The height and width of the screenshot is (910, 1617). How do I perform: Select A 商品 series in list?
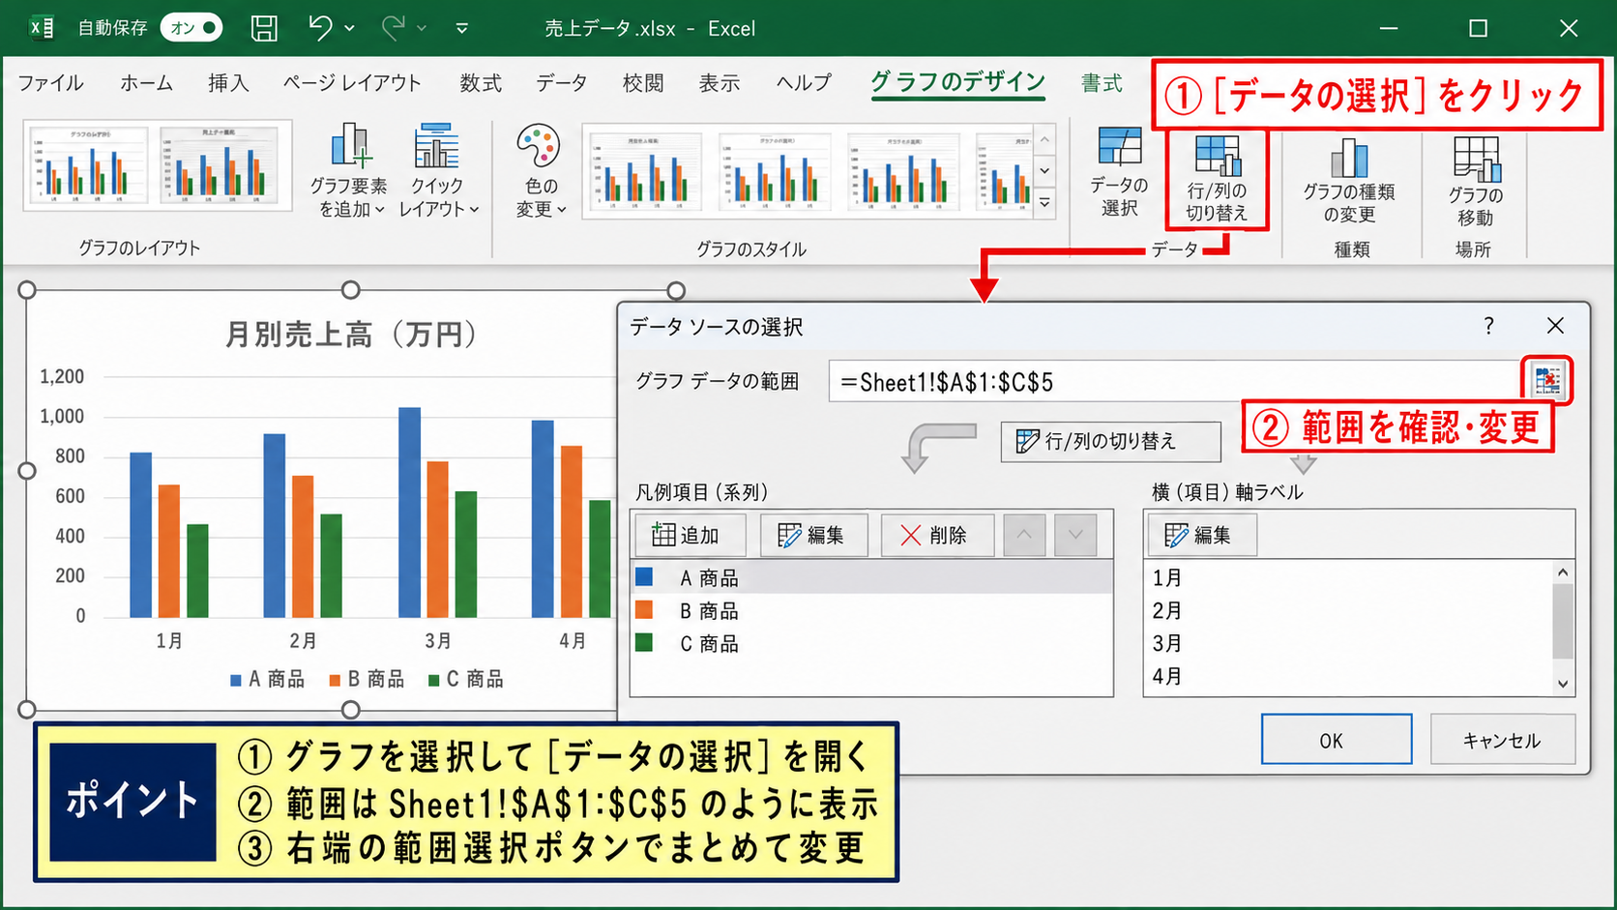[871, 577]
